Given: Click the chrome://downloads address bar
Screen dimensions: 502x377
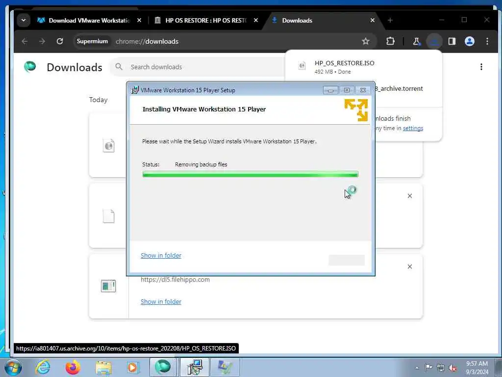Looking at the screenshot, I should pos(224,41).
